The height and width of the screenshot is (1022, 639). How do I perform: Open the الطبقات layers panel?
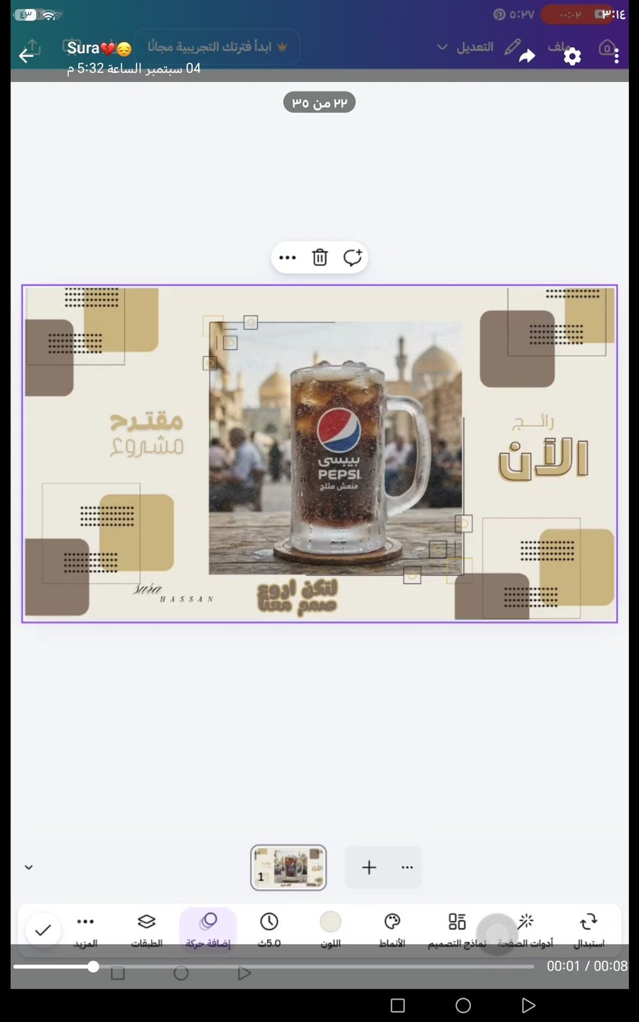click(146, 930)
